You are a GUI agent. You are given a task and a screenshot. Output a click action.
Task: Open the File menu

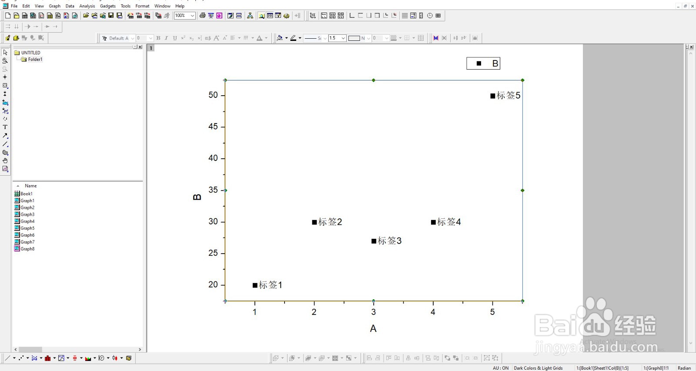14,6
